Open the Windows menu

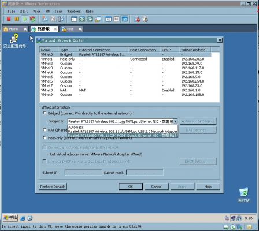coord(74,11)
